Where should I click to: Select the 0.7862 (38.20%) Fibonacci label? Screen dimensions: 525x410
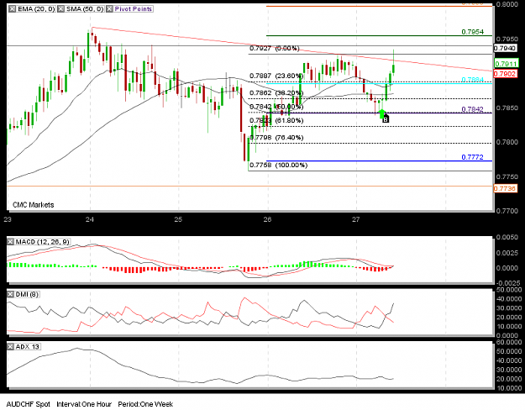click(276, 92)
